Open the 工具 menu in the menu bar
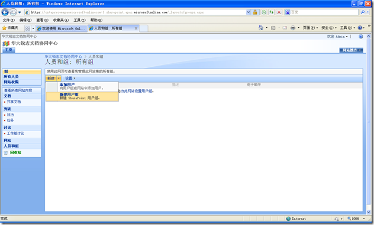Screen dimensions: 374x225 [79, 20]
